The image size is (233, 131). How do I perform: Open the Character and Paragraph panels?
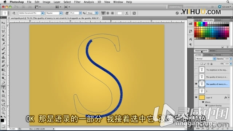click(x=134, y=13)
